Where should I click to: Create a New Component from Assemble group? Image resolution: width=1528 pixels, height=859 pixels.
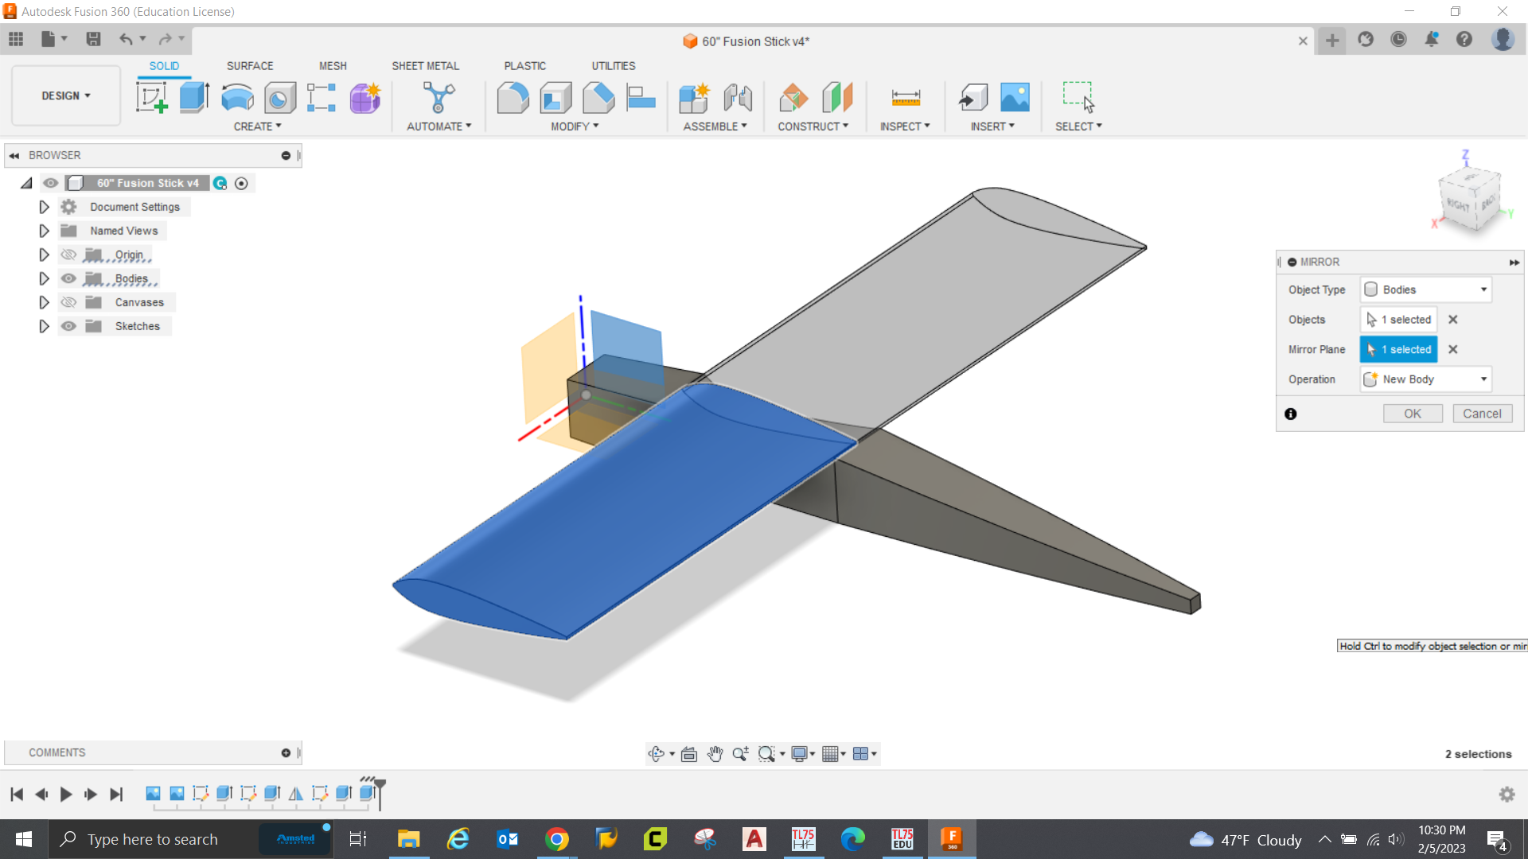pos(693,96)
